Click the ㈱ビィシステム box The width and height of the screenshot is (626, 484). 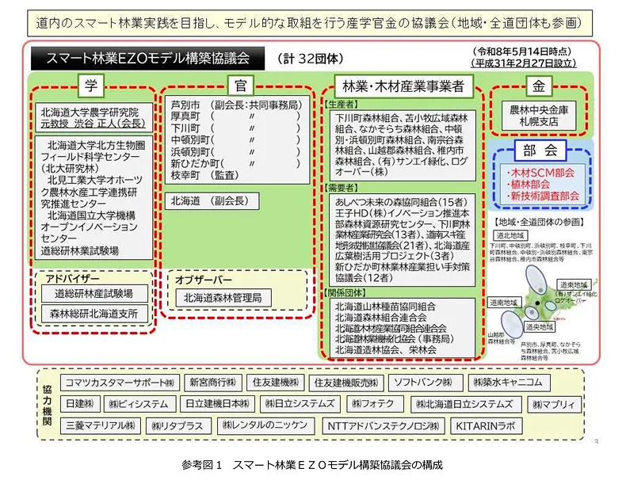(x=139, y=404)
